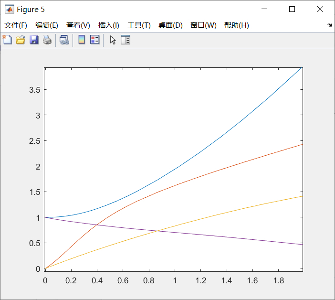The width and height of the screenshot is (335, 300).
Task: Print the figure using the printer icon
Action: 47,40
